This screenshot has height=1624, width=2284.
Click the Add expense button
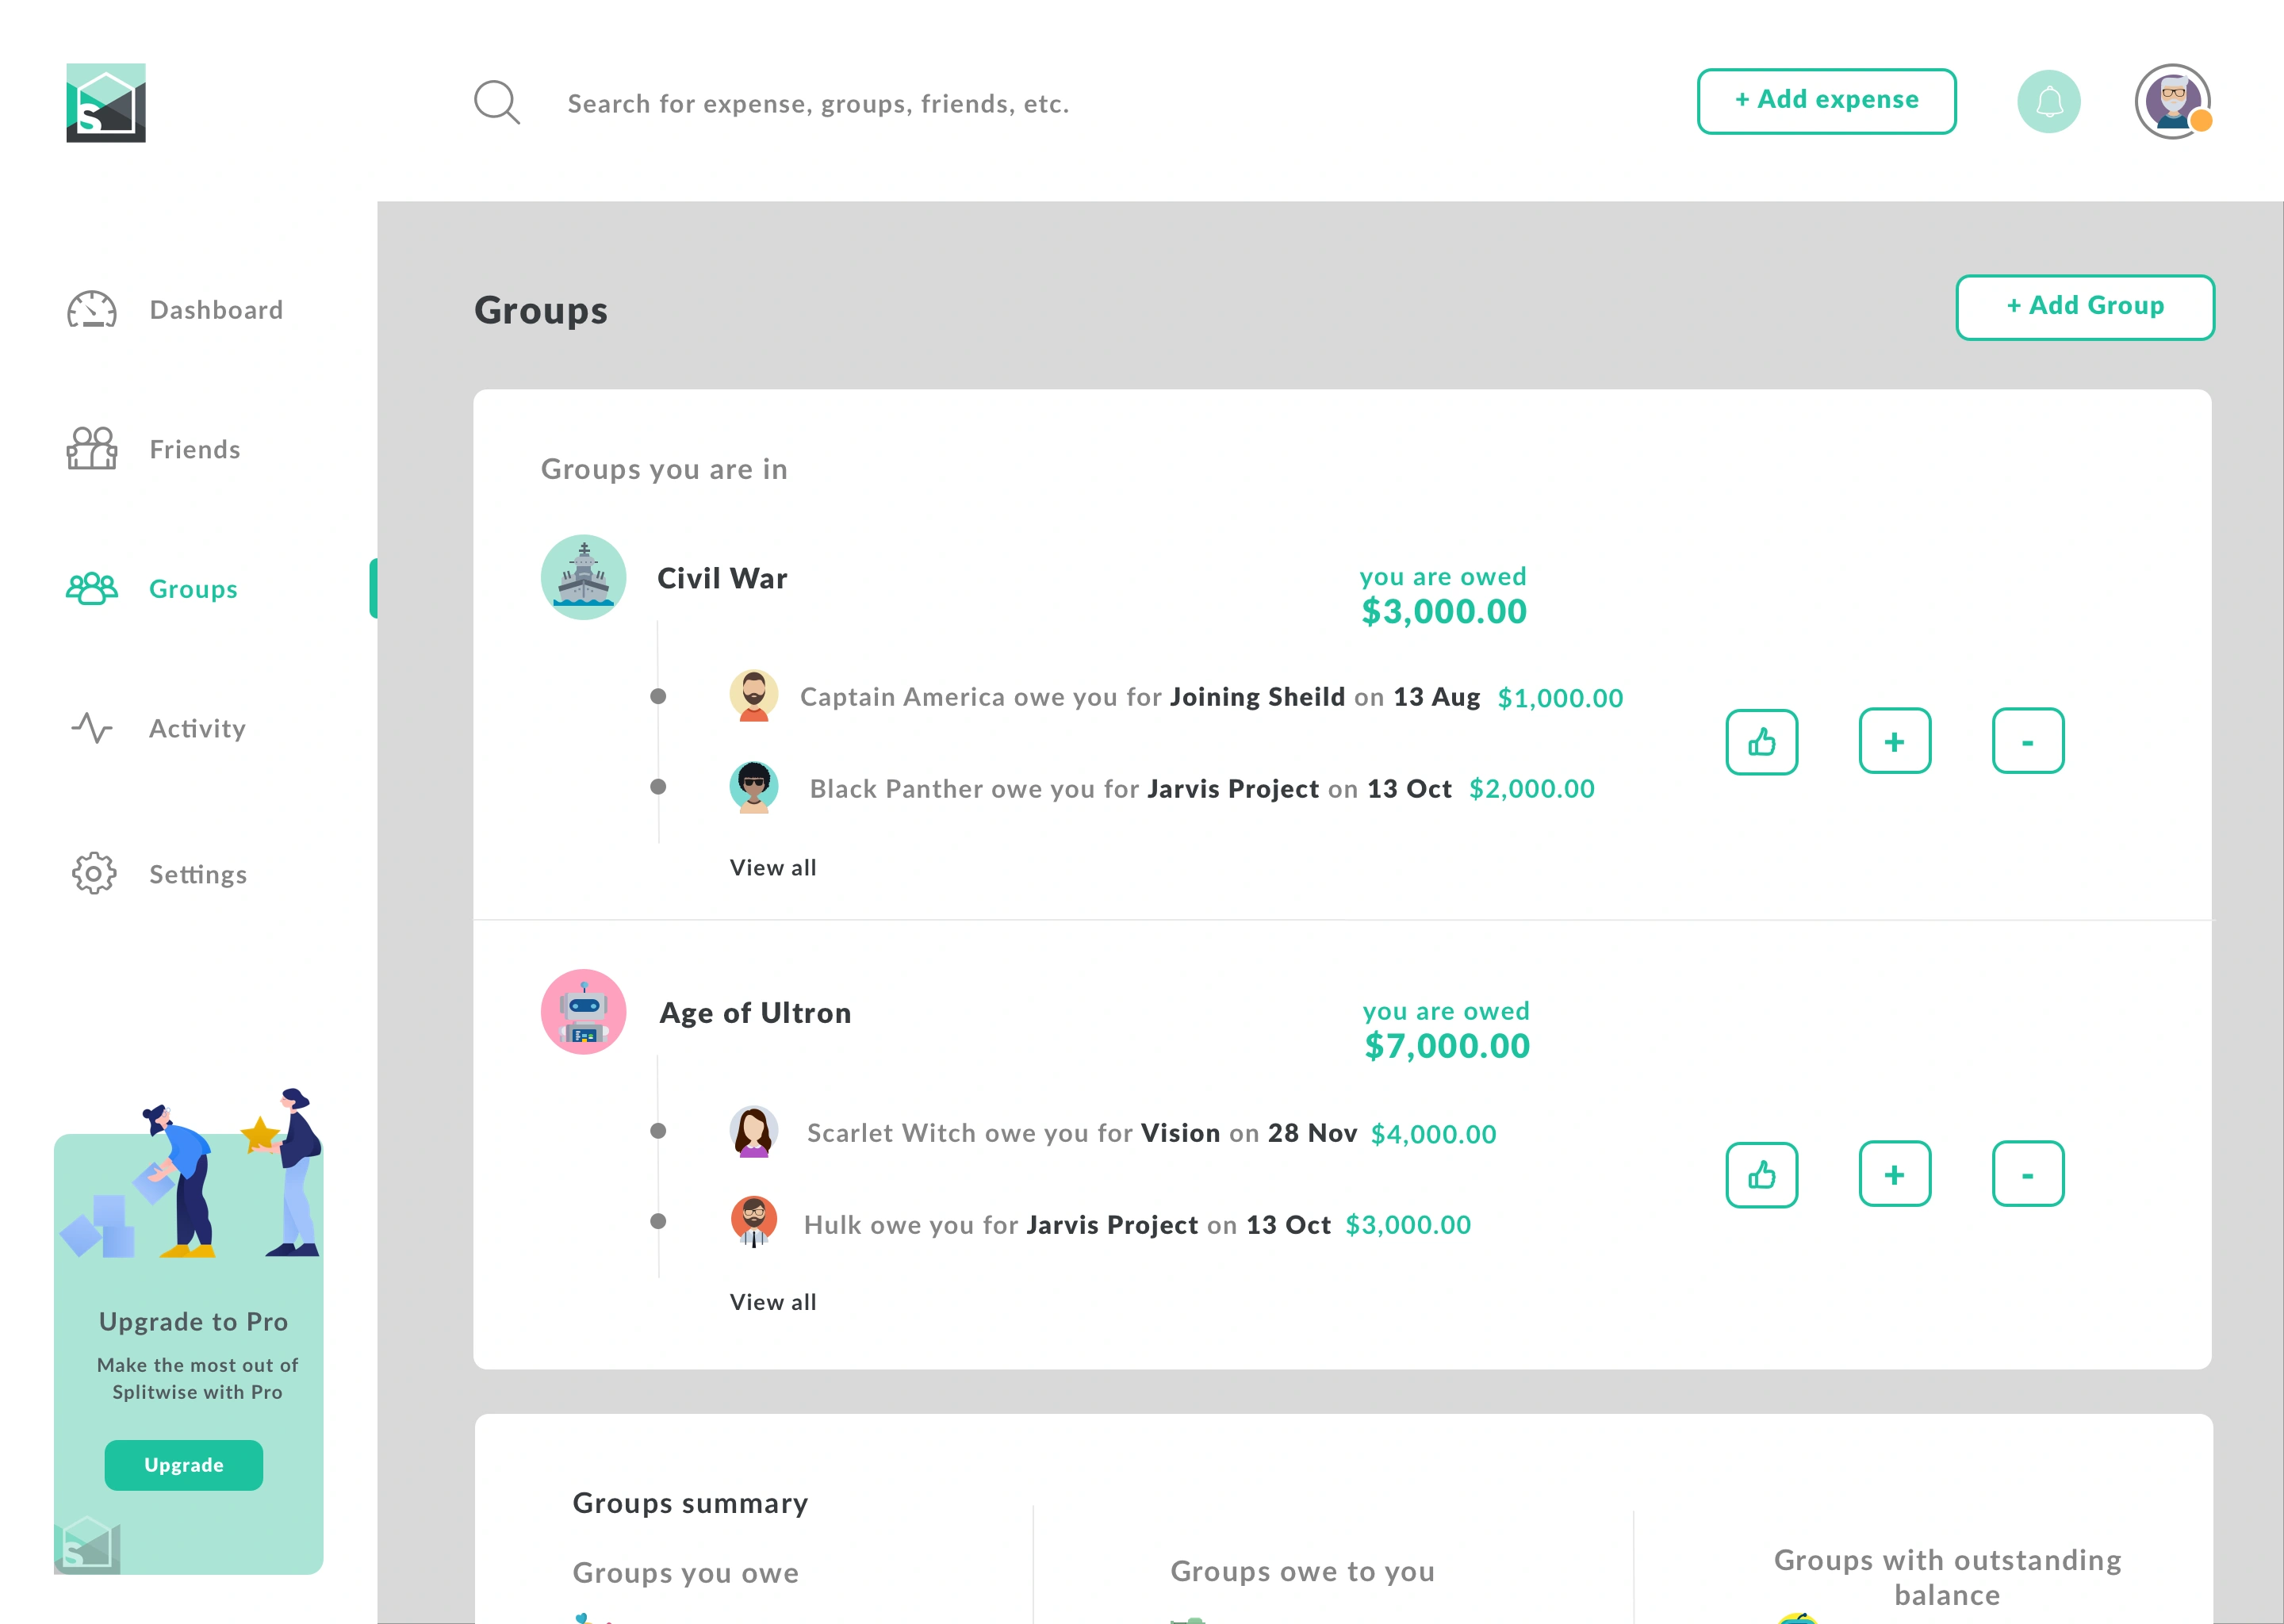click(x=1826, y=101)
